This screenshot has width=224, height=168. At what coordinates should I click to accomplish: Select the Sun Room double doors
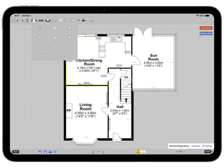[x=143, y=31]
